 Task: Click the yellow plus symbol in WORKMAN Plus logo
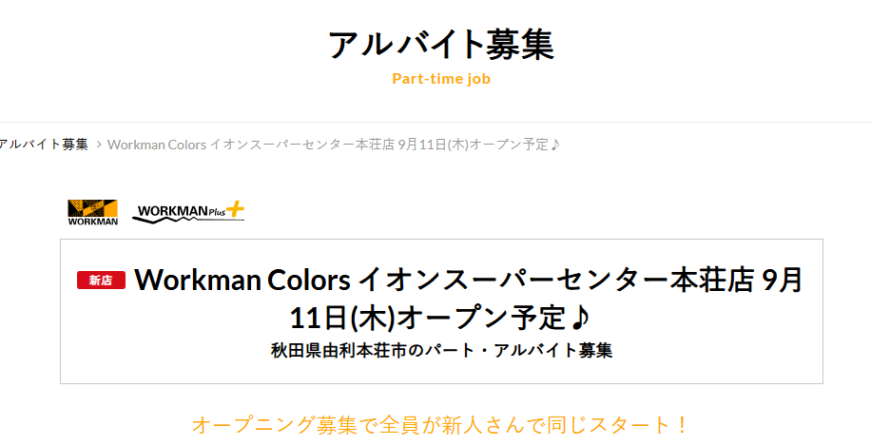coord(234,207)
